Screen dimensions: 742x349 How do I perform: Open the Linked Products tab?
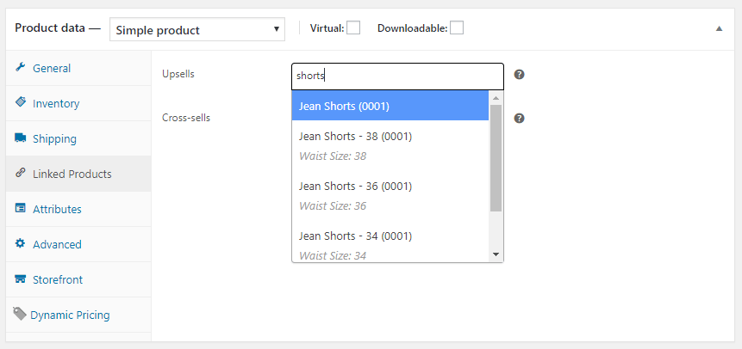(x=78, y=174)
